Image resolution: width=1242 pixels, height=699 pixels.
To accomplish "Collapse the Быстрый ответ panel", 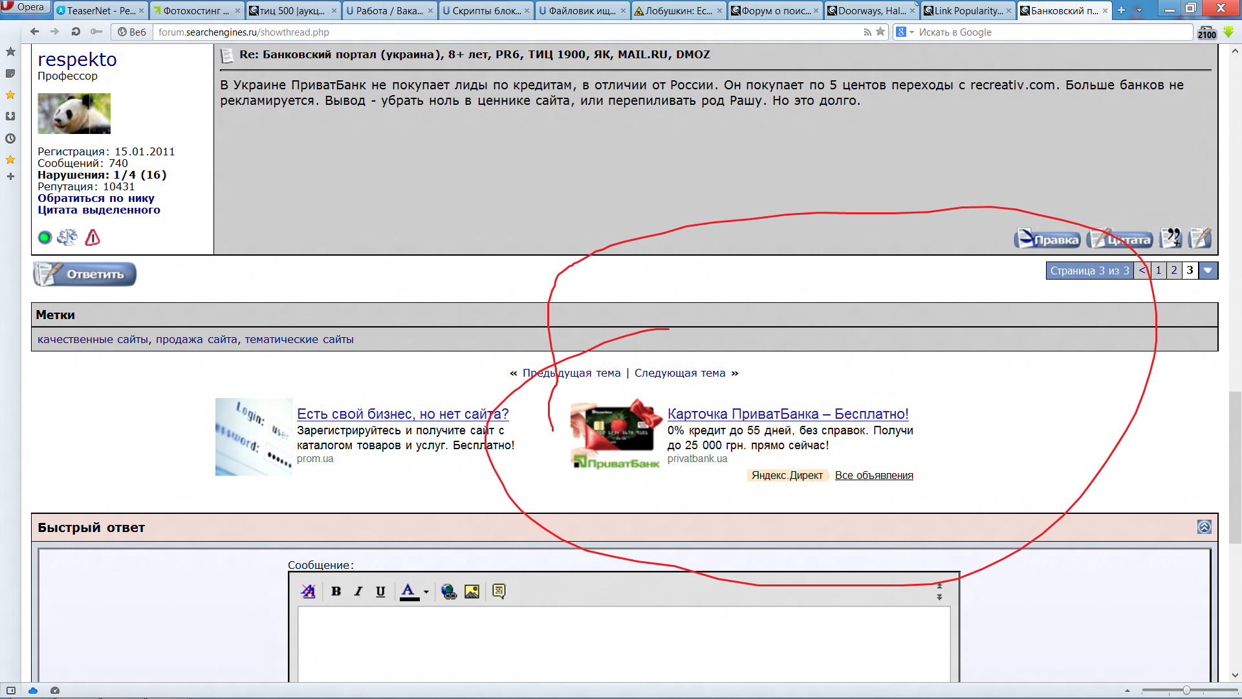I will (1204, 527).
